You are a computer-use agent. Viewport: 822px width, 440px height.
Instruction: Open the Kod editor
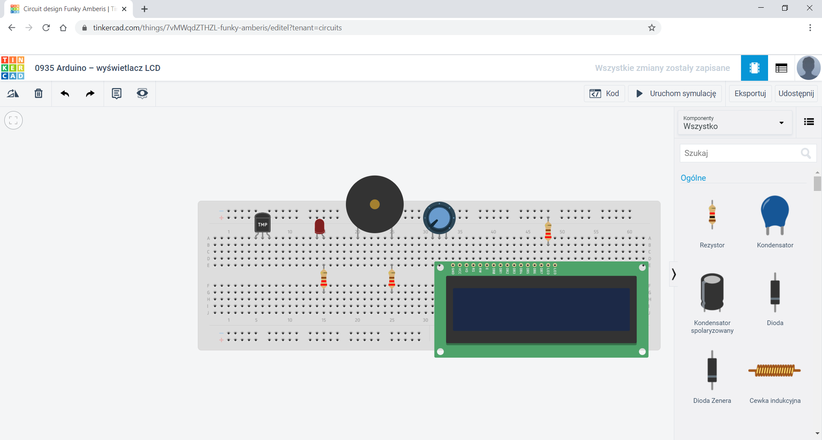point(604,93)
